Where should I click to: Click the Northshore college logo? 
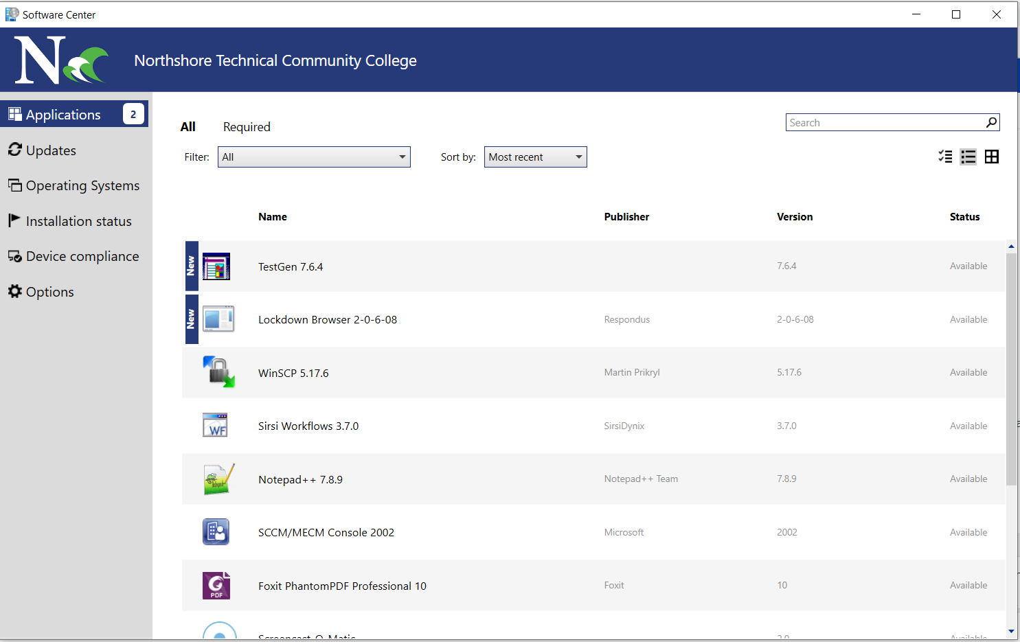tap(62, 60)
